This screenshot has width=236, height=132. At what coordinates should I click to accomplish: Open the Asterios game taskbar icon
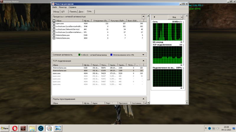(x=23, y=128)
